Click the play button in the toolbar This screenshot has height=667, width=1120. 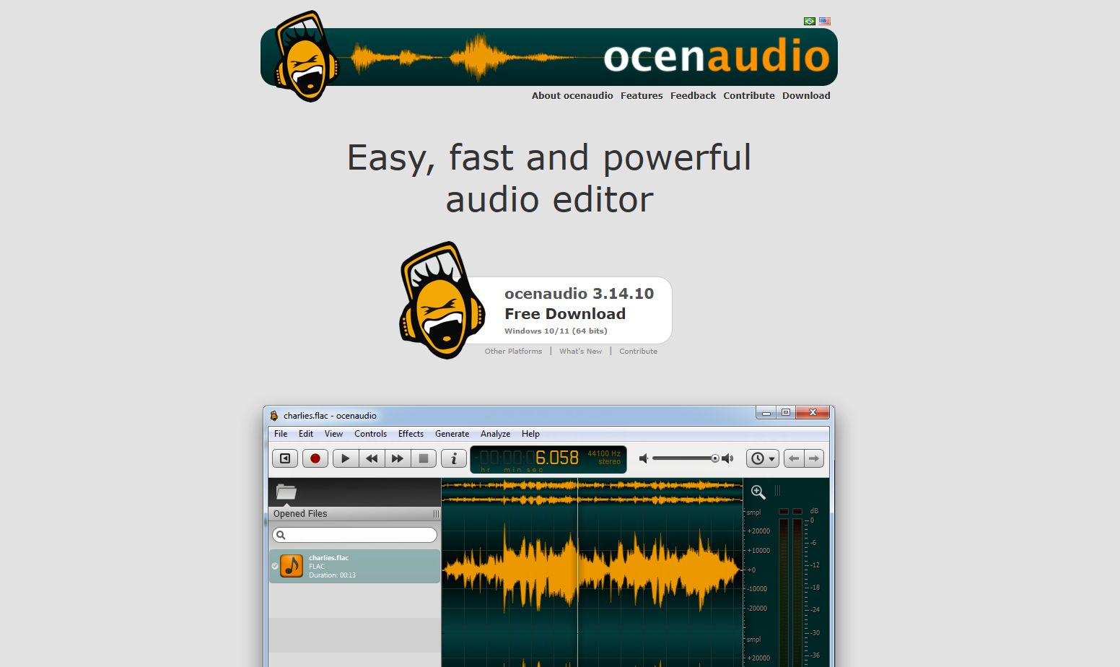[346, 458]
